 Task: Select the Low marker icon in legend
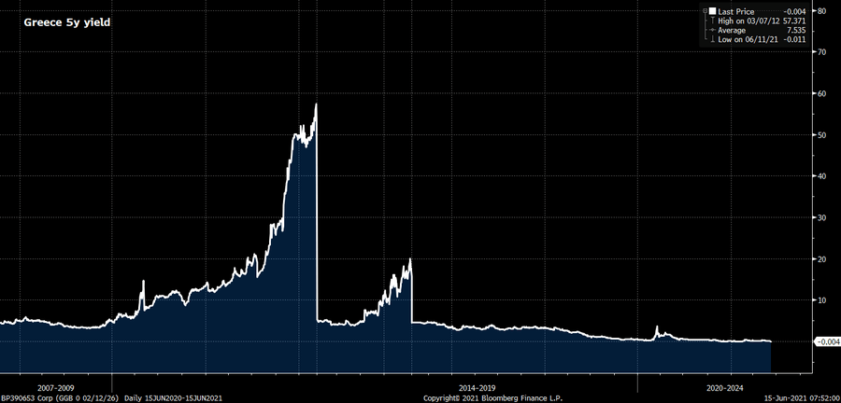pyautogui.click(x=712, y=39)
